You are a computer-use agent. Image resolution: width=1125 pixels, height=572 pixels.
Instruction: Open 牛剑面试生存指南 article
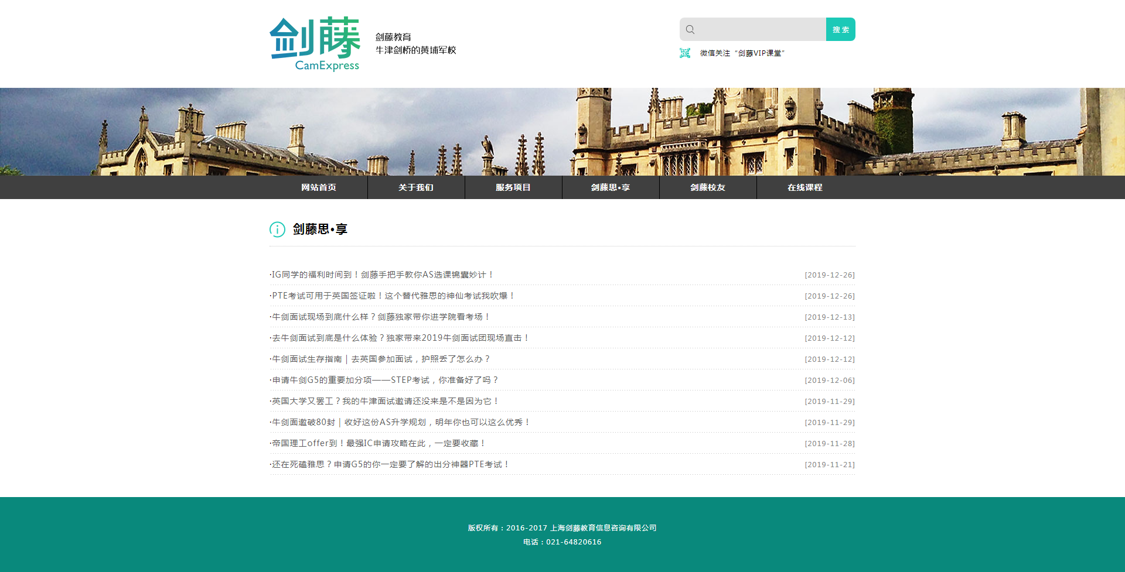380,359
